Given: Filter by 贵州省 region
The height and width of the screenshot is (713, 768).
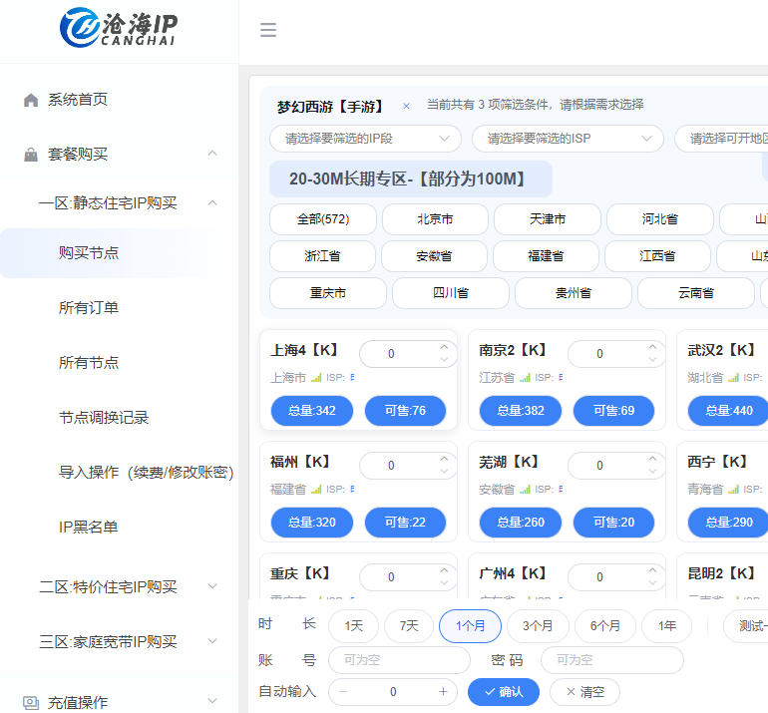Looking at the screenshot, I should pos(574,293).
